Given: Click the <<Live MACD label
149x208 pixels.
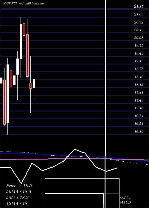Looking at the screenshot, I should [125, 200].
